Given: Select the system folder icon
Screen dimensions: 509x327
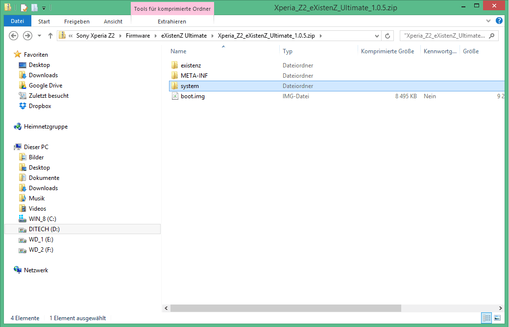Looking at the screenshot, I should click(x=174, y=86).
